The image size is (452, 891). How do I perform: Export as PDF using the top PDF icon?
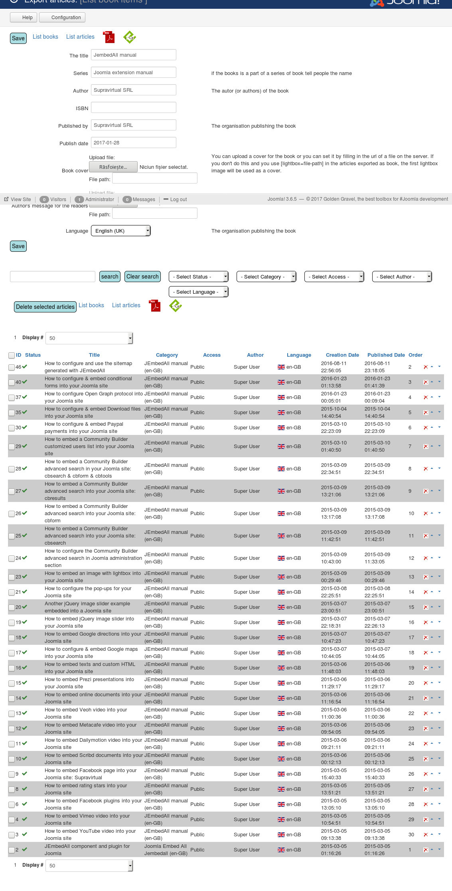[x=109, y=37]
